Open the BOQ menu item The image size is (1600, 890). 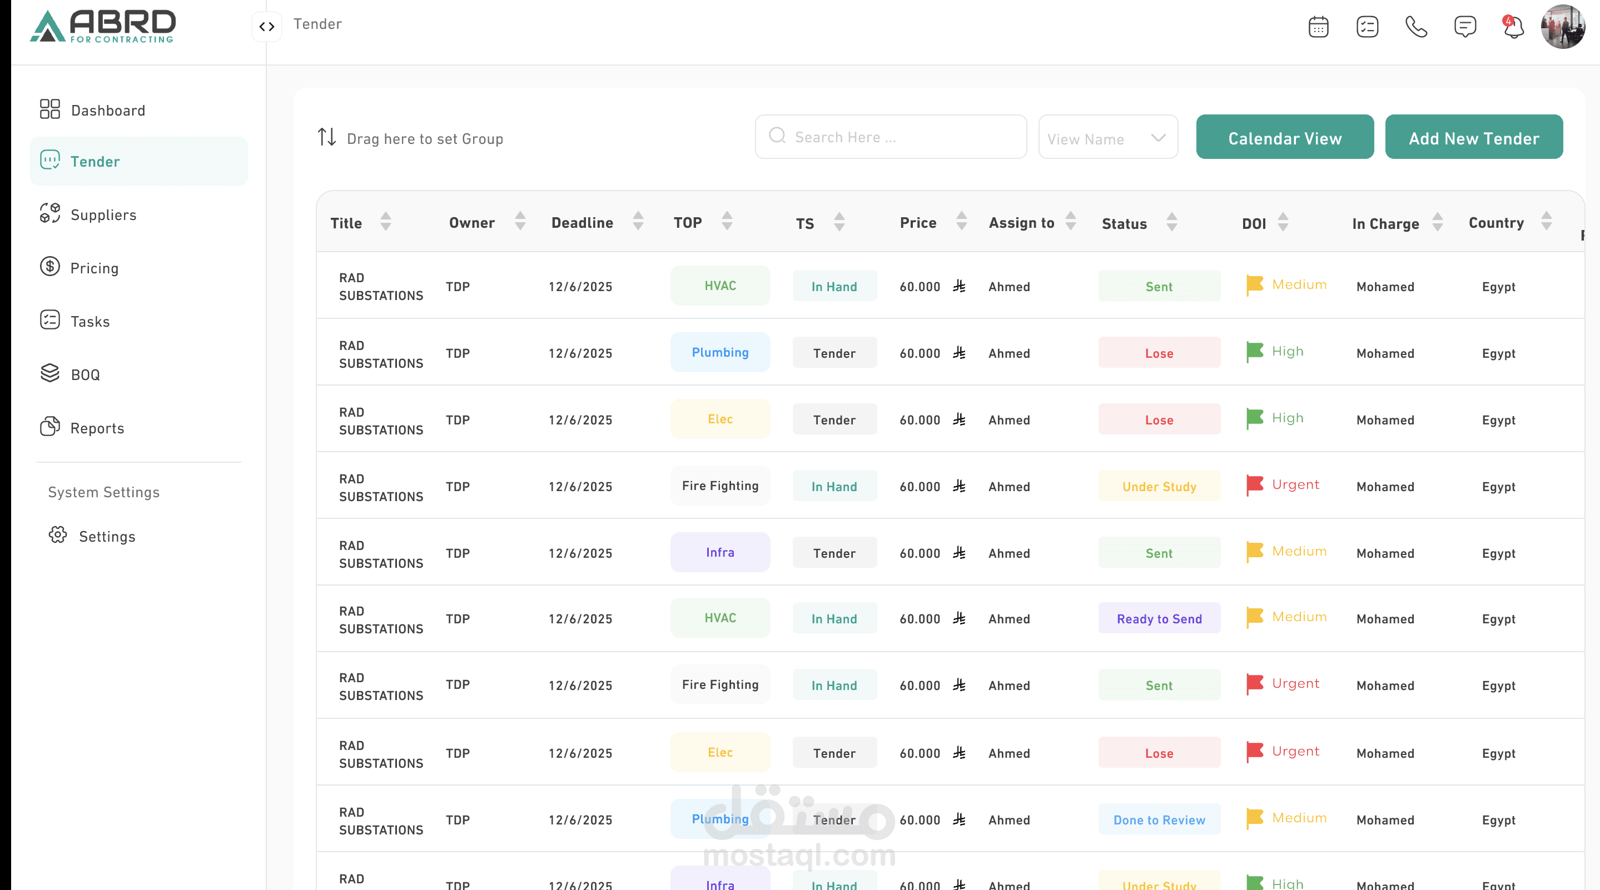(x=85, y=374)
